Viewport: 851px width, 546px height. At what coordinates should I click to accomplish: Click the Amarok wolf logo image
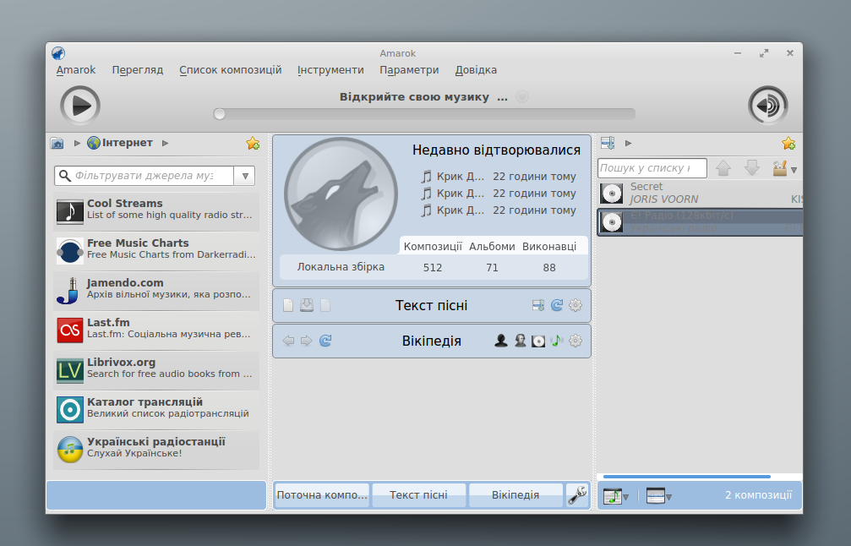341,194
